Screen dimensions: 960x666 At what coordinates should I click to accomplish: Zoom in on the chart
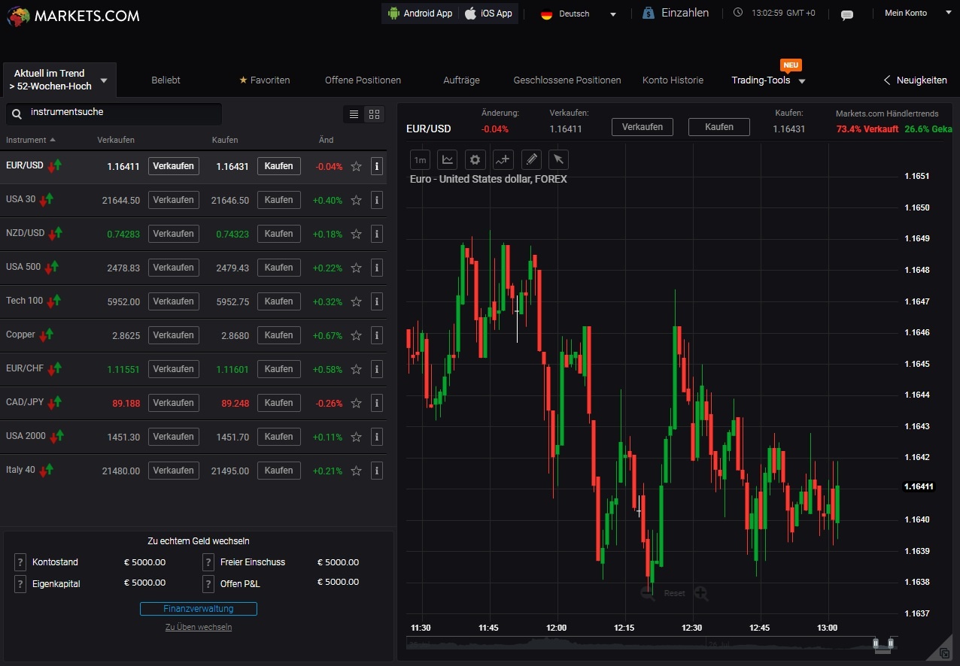click(701, 593)
